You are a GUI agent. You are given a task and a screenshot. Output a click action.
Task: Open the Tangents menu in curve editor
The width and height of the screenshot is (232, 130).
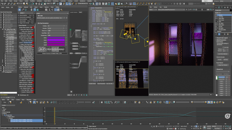(x=29, y=100)
